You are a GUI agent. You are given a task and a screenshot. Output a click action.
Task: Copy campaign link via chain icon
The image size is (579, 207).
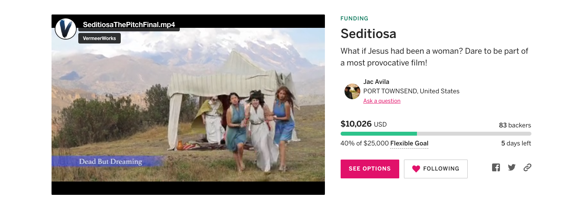coord(527,167)
